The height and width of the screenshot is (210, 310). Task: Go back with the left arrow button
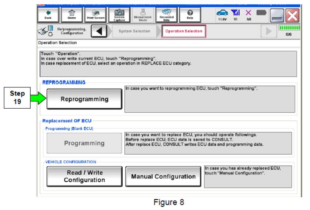coord(99,31)
